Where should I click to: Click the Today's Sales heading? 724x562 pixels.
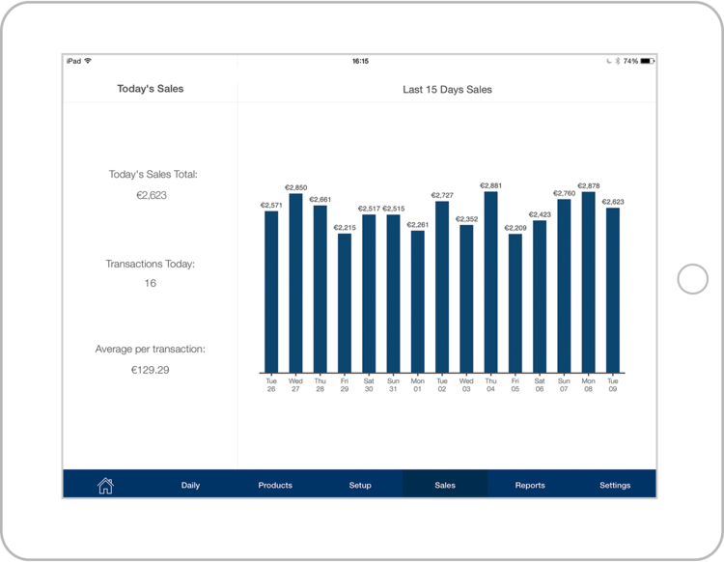(x=150, y=89)
